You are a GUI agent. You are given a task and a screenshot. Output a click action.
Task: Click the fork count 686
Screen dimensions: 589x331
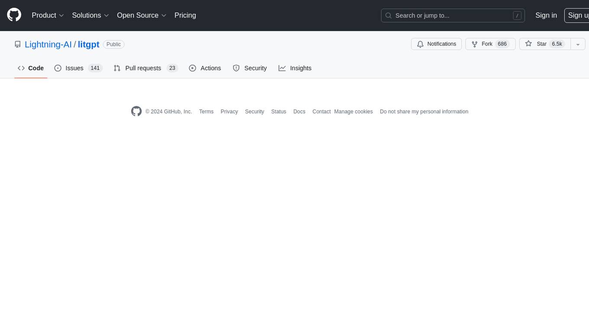502,44
